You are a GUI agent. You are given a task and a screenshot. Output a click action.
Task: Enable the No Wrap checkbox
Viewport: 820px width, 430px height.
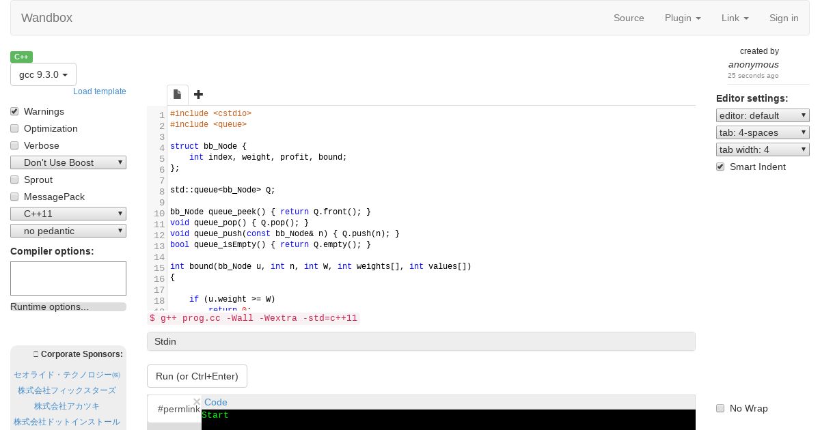[x=720, y=408]
